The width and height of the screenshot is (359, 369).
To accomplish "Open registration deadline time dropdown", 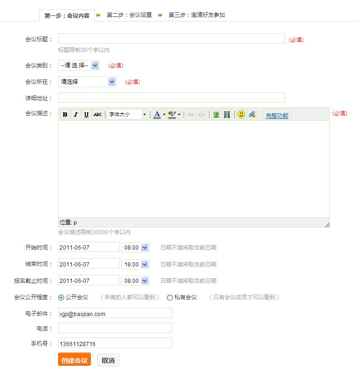I will click(135, 281).
